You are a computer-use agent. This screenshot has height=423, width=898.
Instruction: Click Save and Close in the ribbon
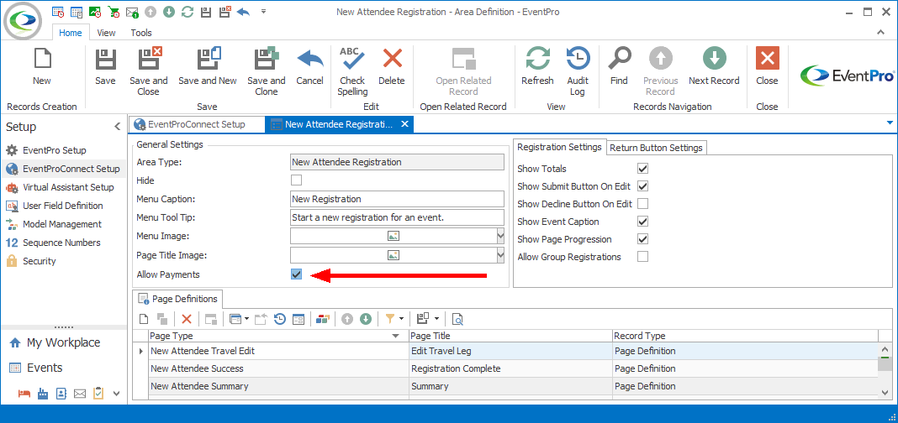pyautogui.click(x=149, y=72)
